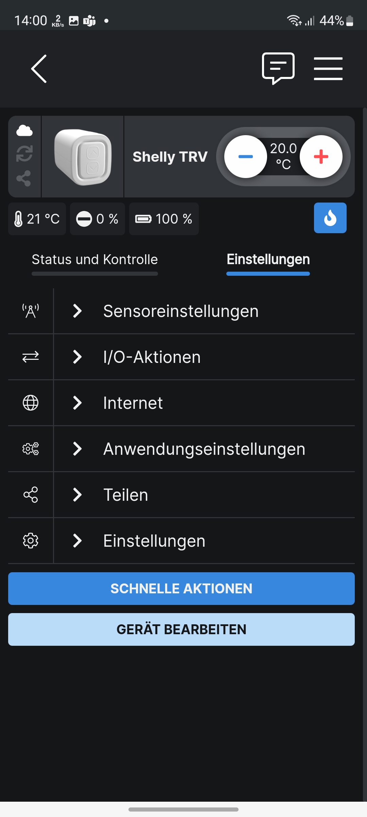Open the hamburger menu
This screenshot has height=817, width=367.
point(328,69)
